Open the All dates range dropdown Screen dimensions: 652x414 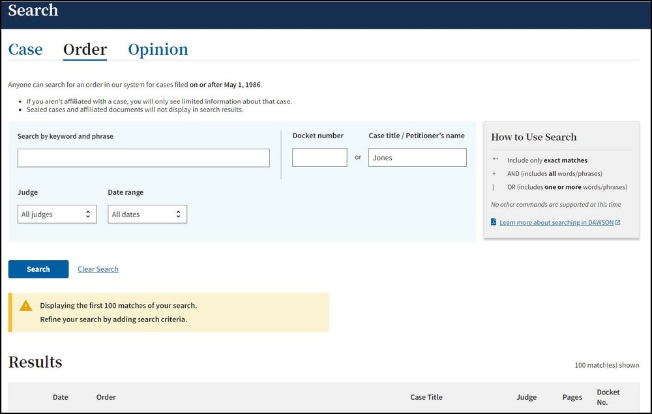tap(147, 214)
